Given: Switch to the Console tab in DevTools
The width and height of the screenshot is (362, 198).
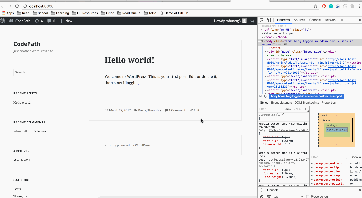Looking at the screenshot, I should pyautogui.click(x=315, y=20).
